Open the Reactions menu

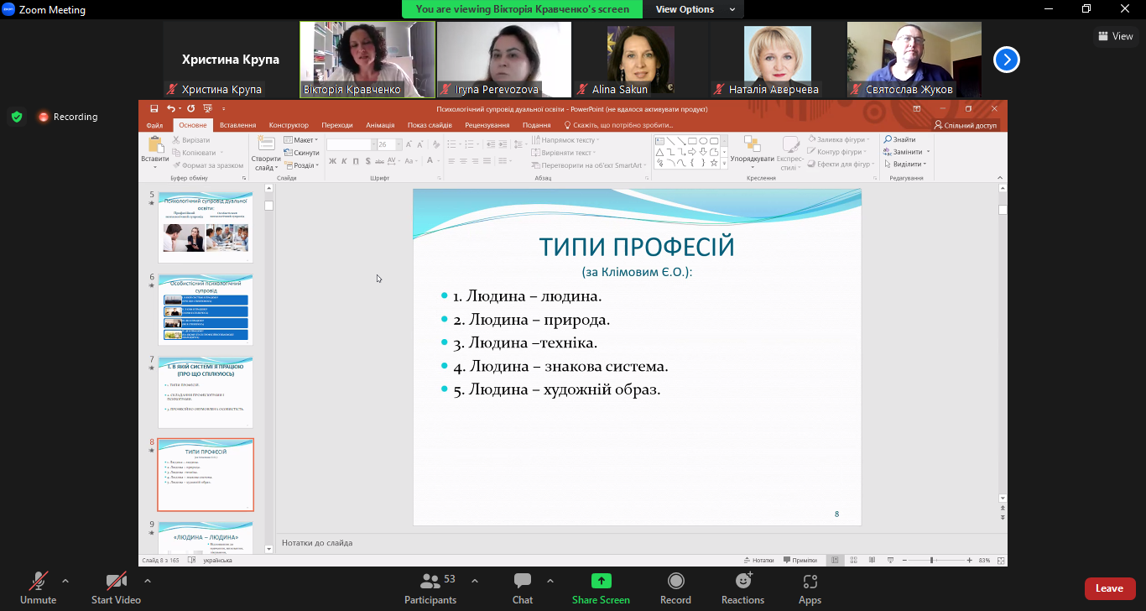[x=742, y=587]
